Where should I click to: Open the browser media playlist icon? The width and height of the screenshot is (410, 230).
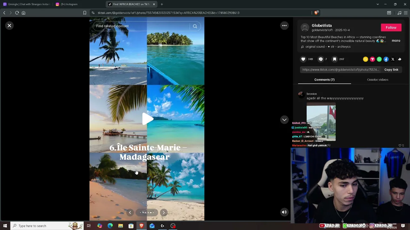(399, 13)
